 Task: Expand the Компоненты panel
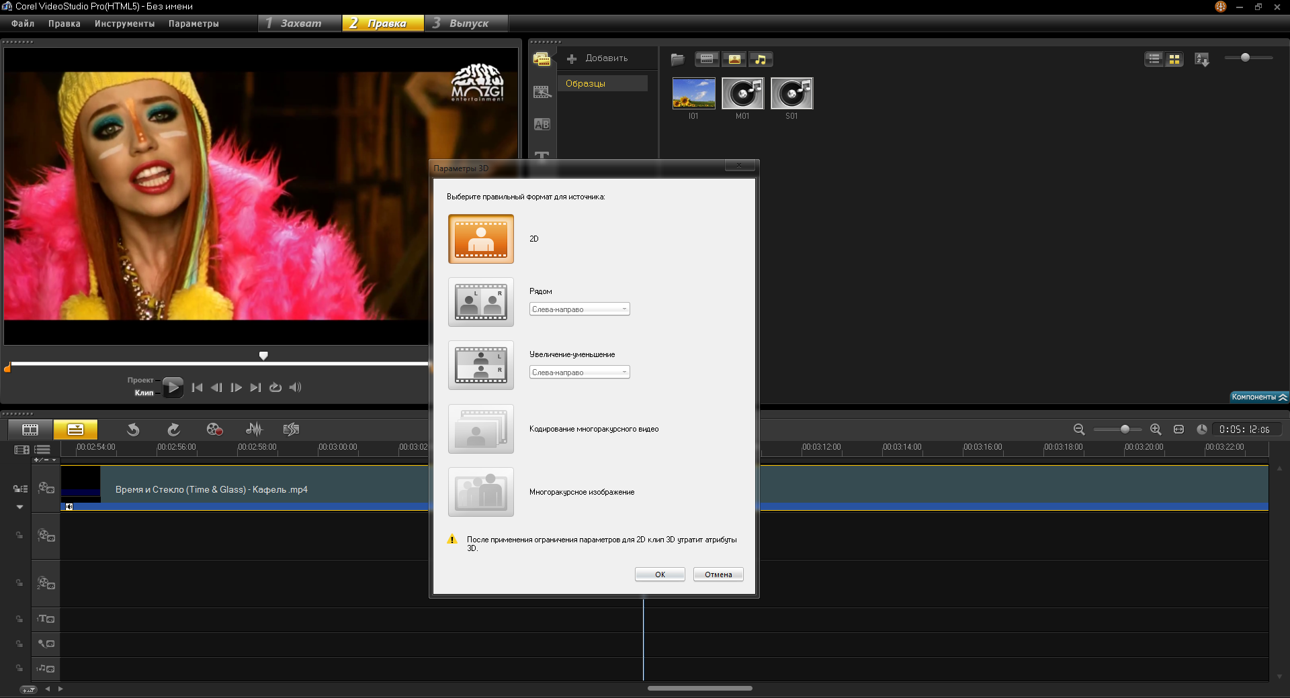(1259, 397)
